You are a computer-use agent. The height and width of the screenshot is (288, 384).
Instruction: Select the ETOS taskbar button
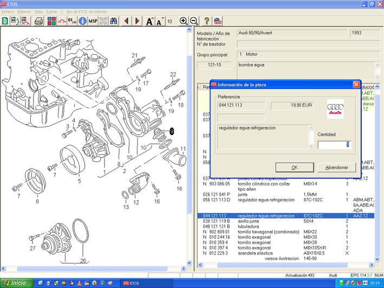146,283
